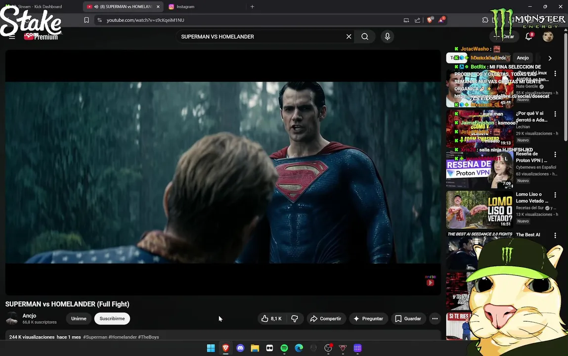Open Discord from the taskbar
Viewport: 568px width, 356px height.
click(x=240, y=348)
